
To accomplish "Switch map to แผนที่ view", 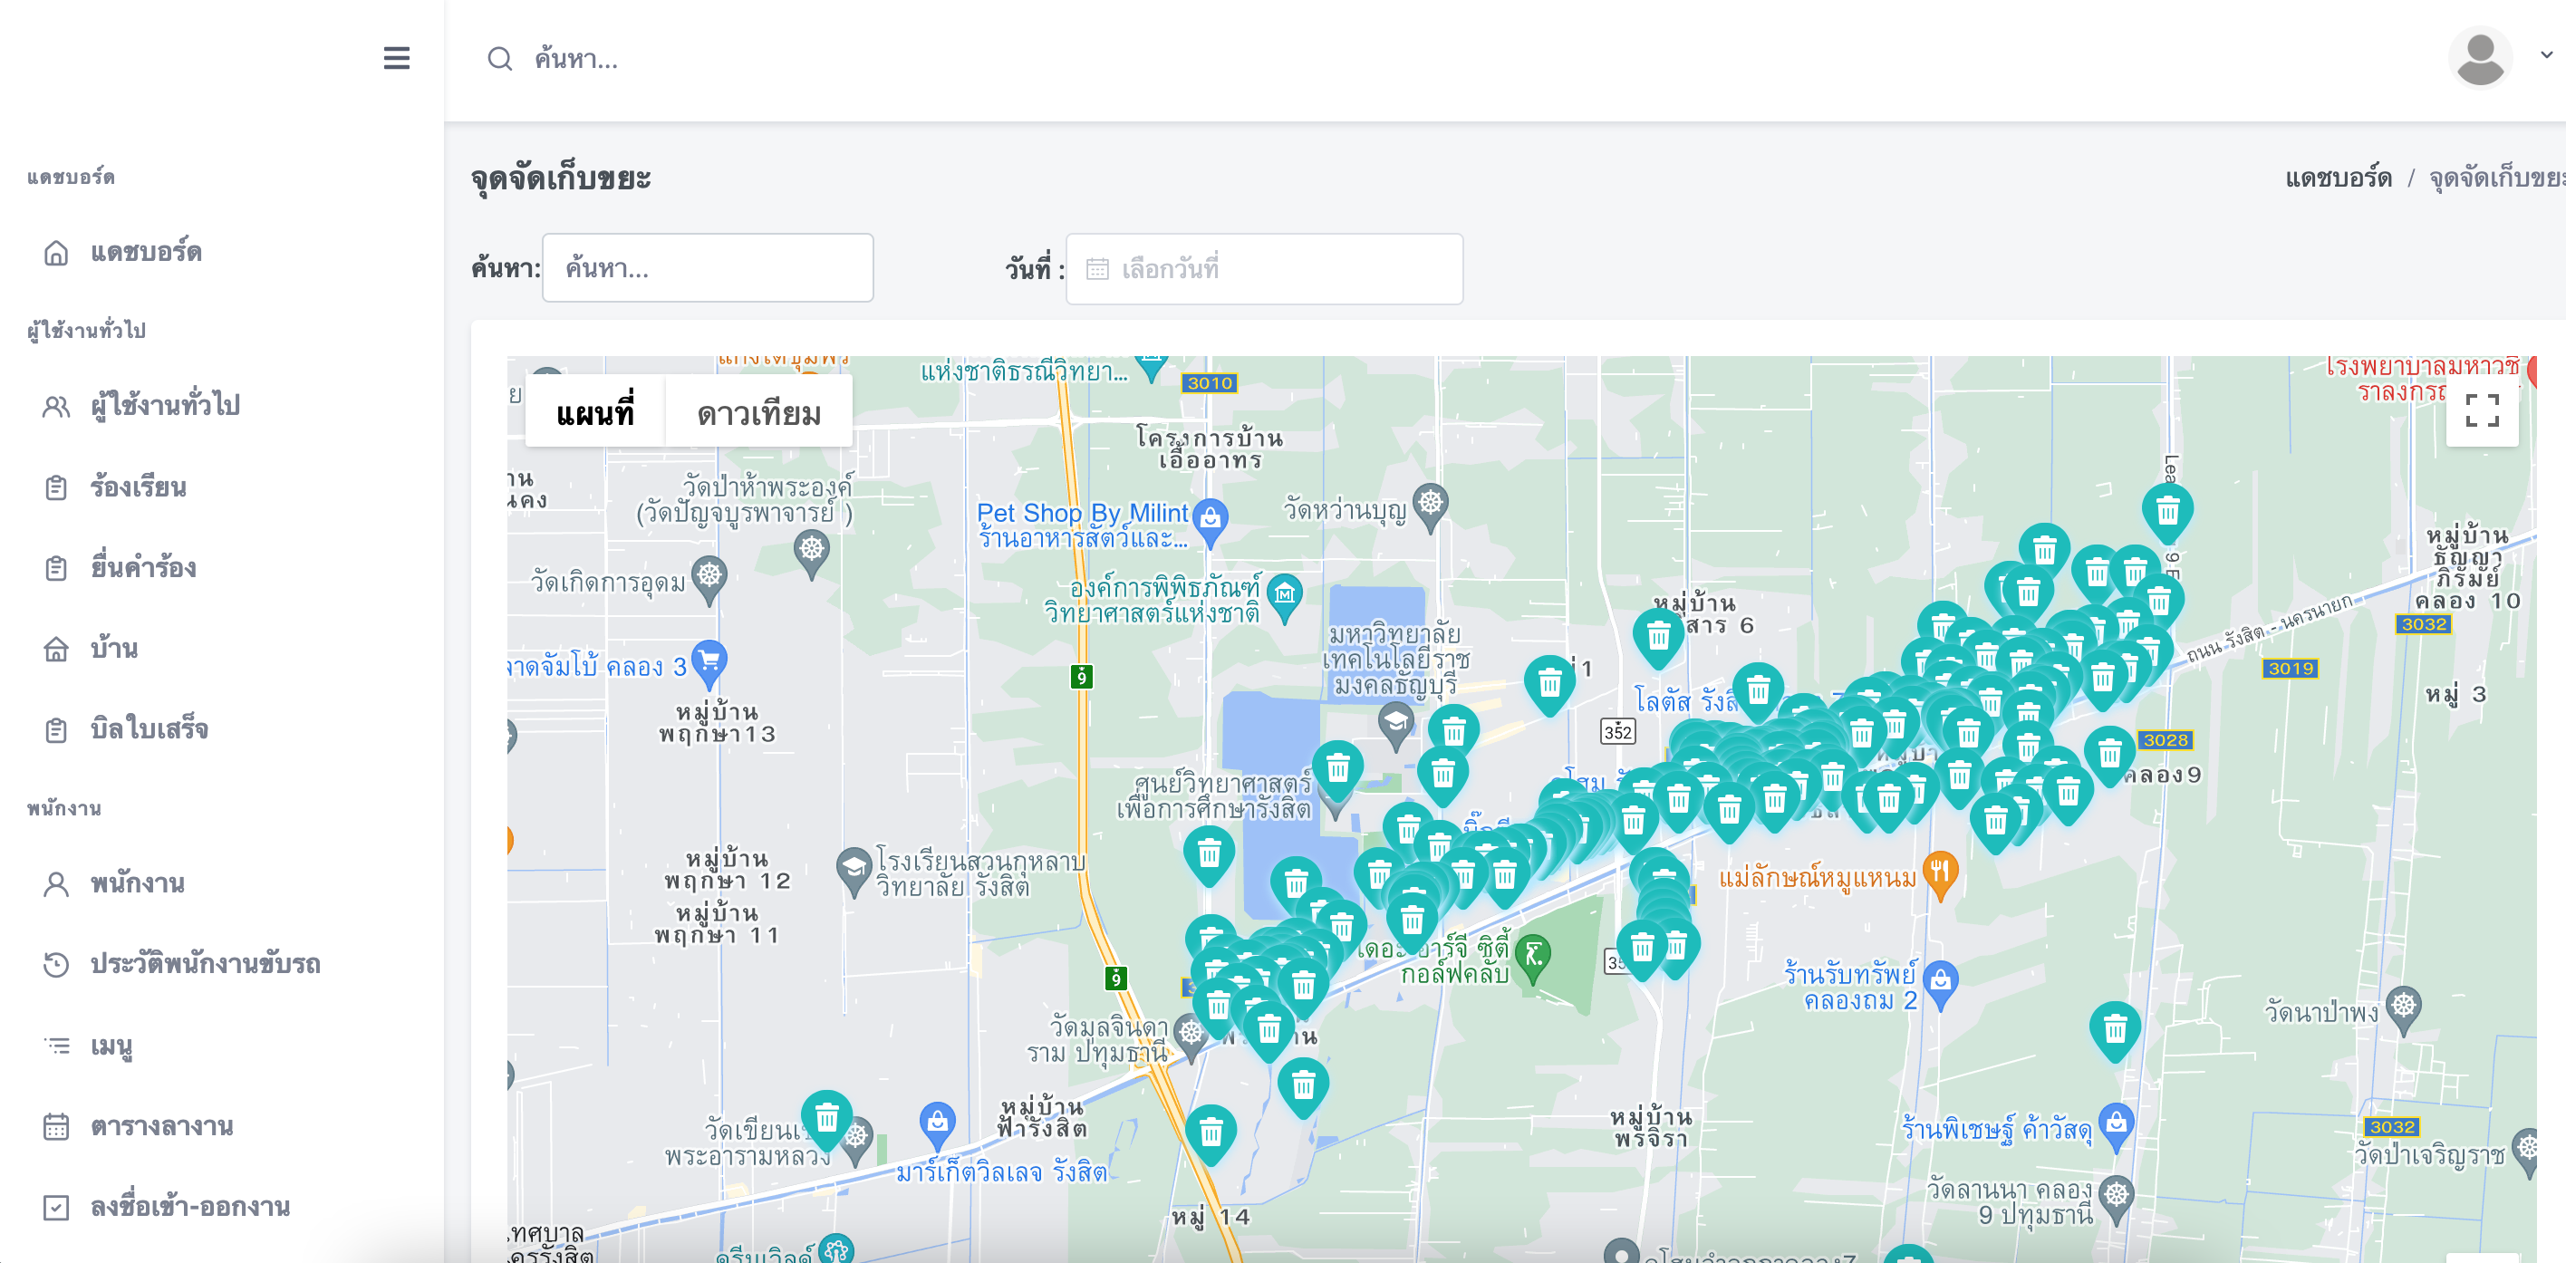I will click(x=594, y=412).
